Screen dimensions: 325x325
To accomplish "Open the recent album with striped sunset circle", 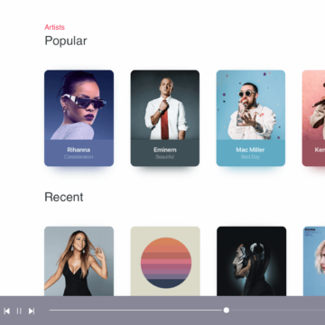I will (x=165, y=261).
